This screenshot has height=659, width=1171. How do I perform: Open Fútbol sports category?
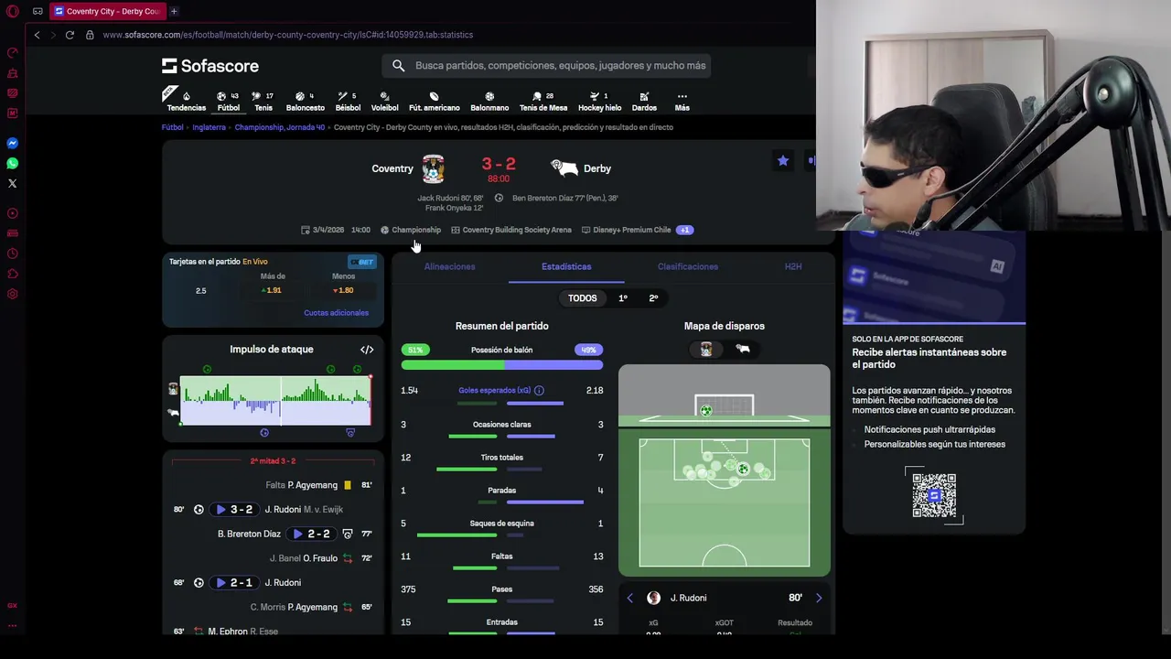pyautogui.click(x=229, y=101)
